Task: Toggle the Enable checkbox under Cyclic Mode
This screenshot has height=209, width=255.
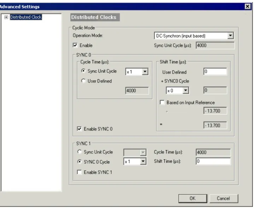Action: pyautogui.click(x=75, y=45)
